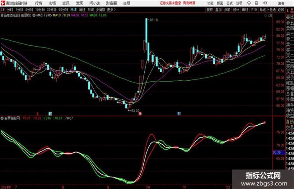Click the MA60: 72.86 label
The height and width of the screenshot is (189, 294).
point(98,15)
